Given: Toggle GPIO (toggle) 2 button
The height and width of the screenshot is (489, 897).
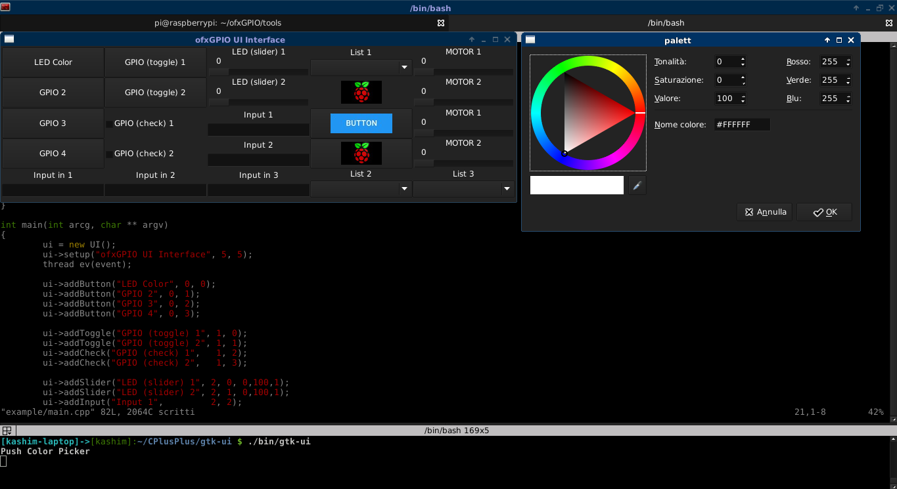Looking at the screenshot, I should coord(155,93).
